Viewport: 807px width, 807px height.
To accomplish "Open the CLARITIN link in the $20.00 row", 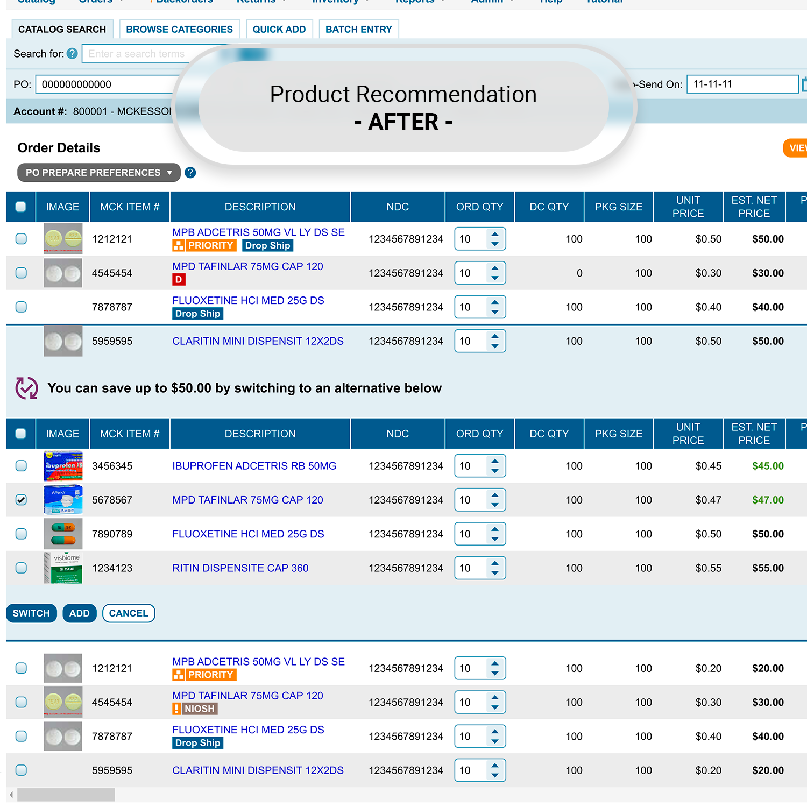I will point(258,770).
